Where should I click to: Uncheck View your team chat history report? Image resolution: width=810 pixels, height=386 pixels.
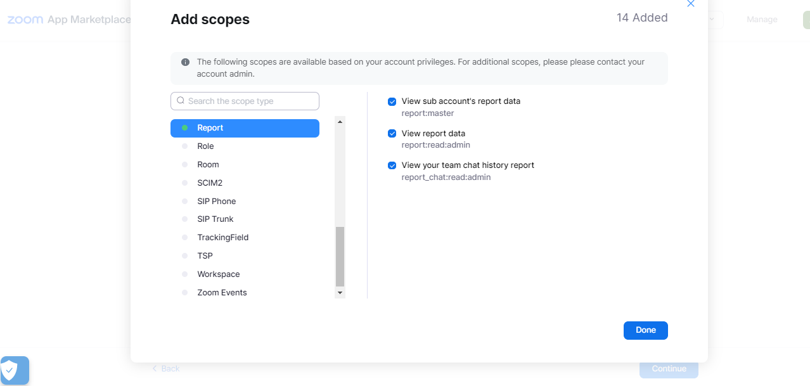click(392, 165)
